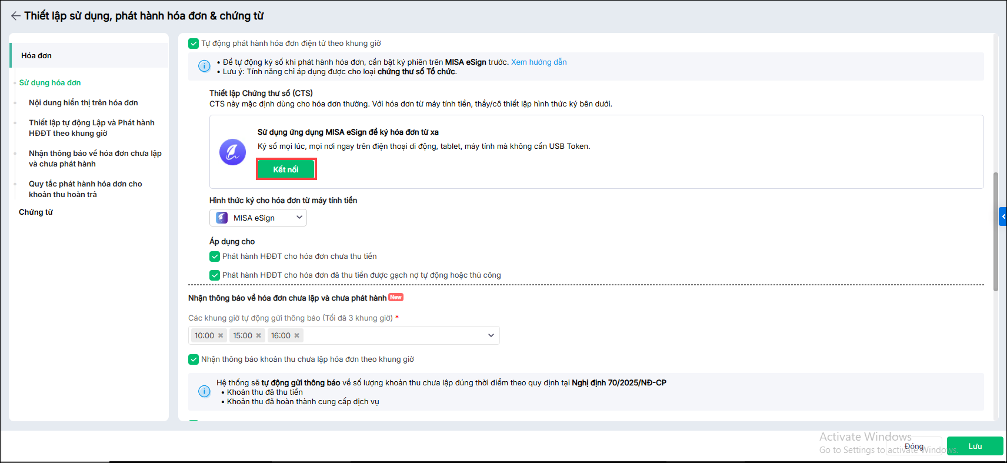Select the Hóa đơn sidebar tab
The image size is (1007, 463).
(x=36, y=56)
